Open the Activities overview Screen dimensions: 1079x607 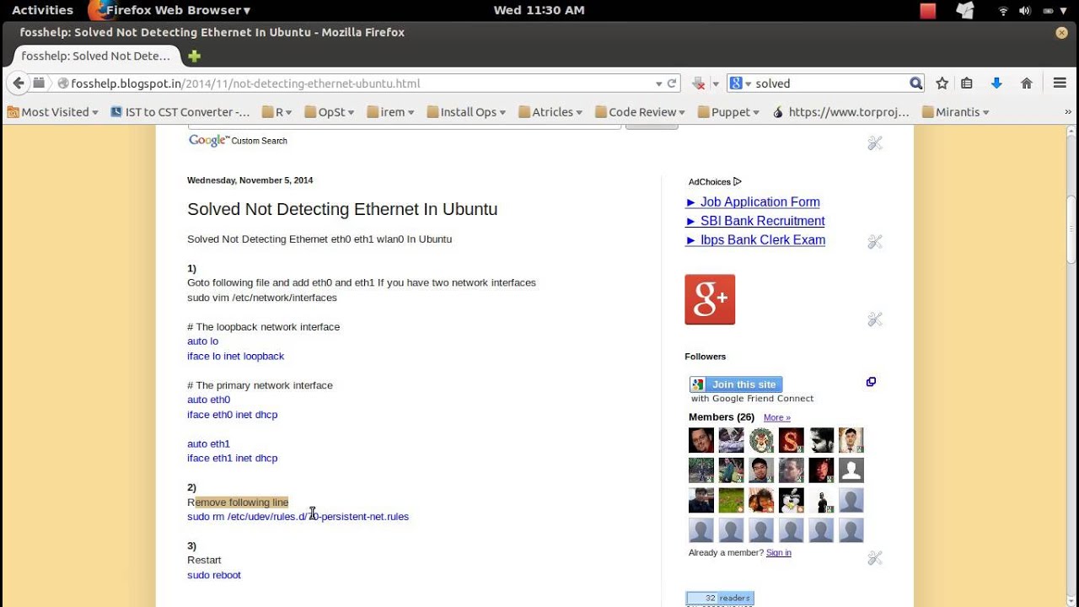click(42, 10)
